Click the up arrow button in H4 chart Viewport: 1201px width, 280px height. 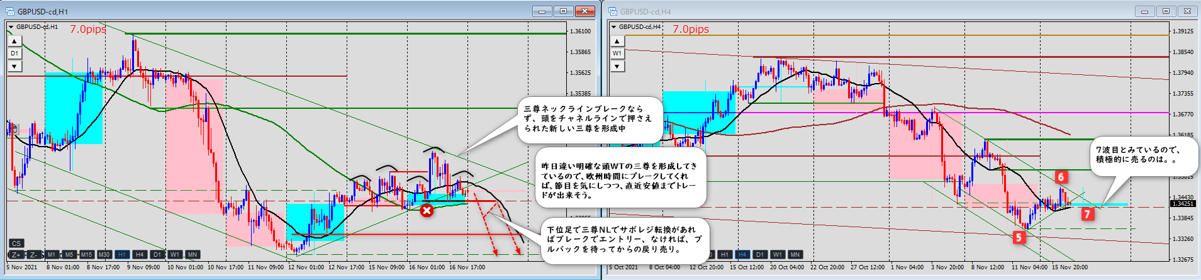pyautogui.click(x=617, y=41)
